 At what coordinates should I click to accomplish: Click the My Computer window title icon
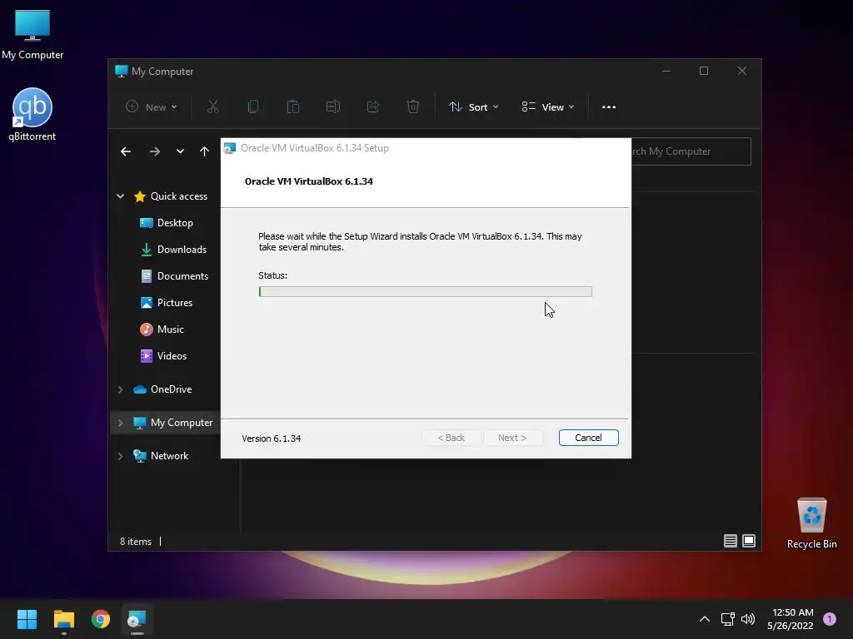pos(122,72)
